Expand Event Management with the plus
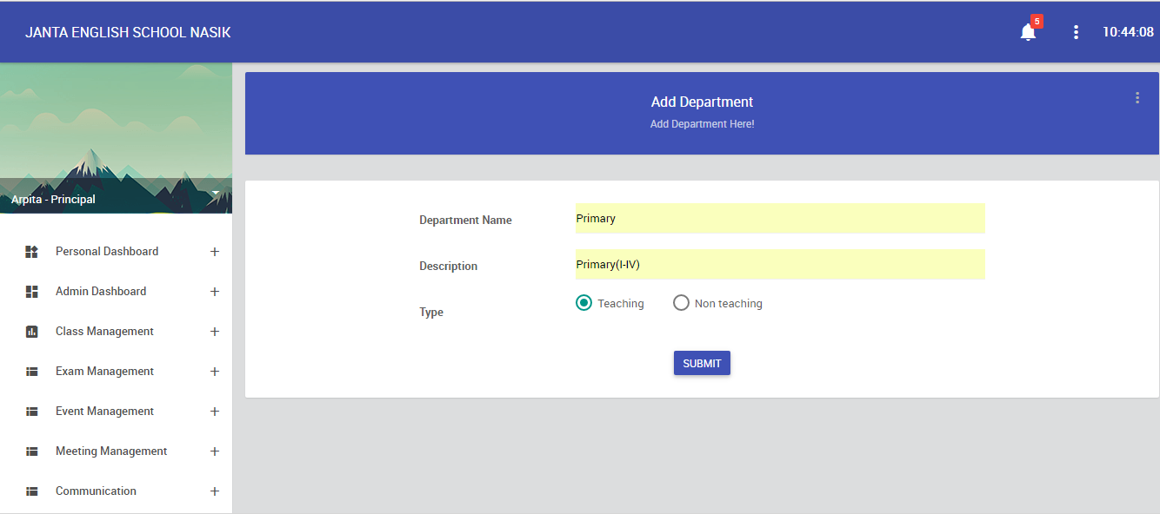 [215, 412]
